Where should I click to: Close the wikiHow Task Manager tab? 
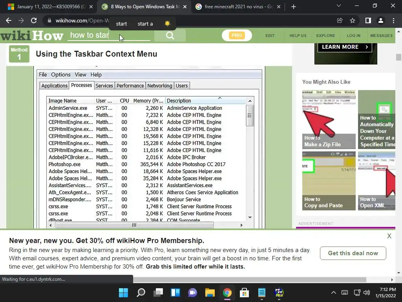pyautogui.click(x=185, y=7)
